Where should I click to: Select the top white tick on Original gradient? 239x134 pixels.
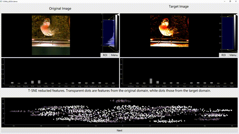pyautogui.click(x=118, y=15)
